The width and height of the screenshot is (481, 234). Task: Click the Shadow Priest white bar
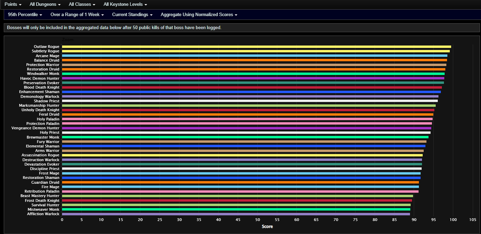(250, 101)
